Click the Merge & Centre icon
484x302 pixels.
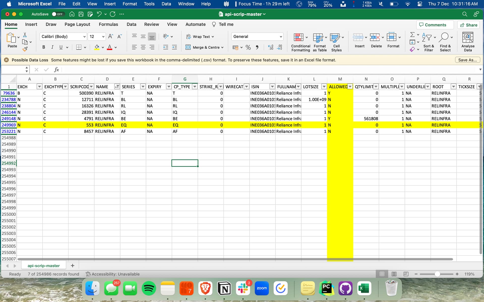tap(188, 47)
